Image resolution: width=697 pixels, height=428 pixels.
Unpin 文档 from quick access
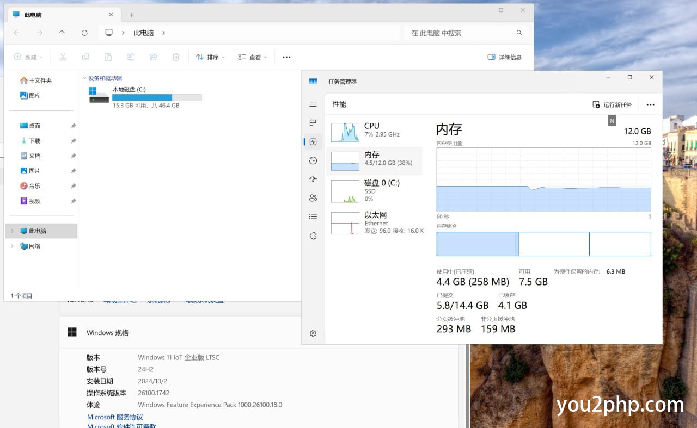pyautogui.click(x=74, y=156)
